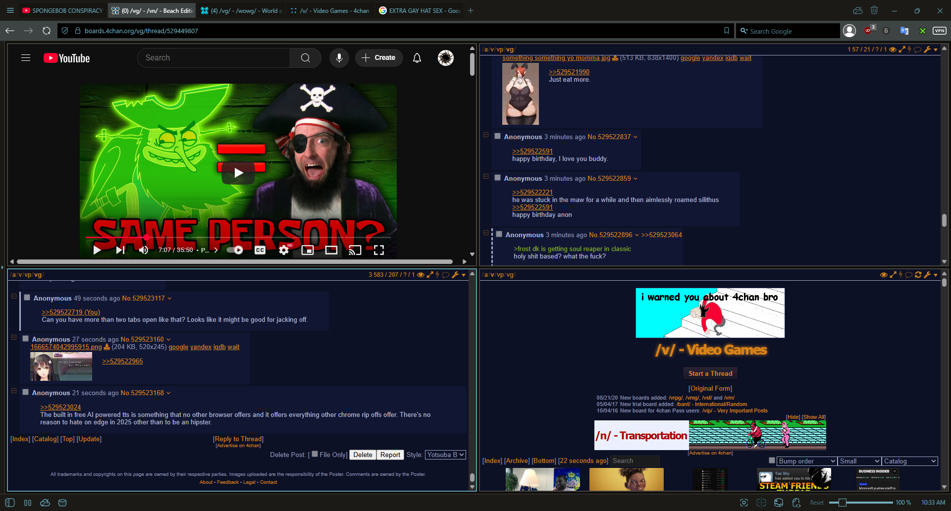Open a new browser tab

tap(471, 10)
